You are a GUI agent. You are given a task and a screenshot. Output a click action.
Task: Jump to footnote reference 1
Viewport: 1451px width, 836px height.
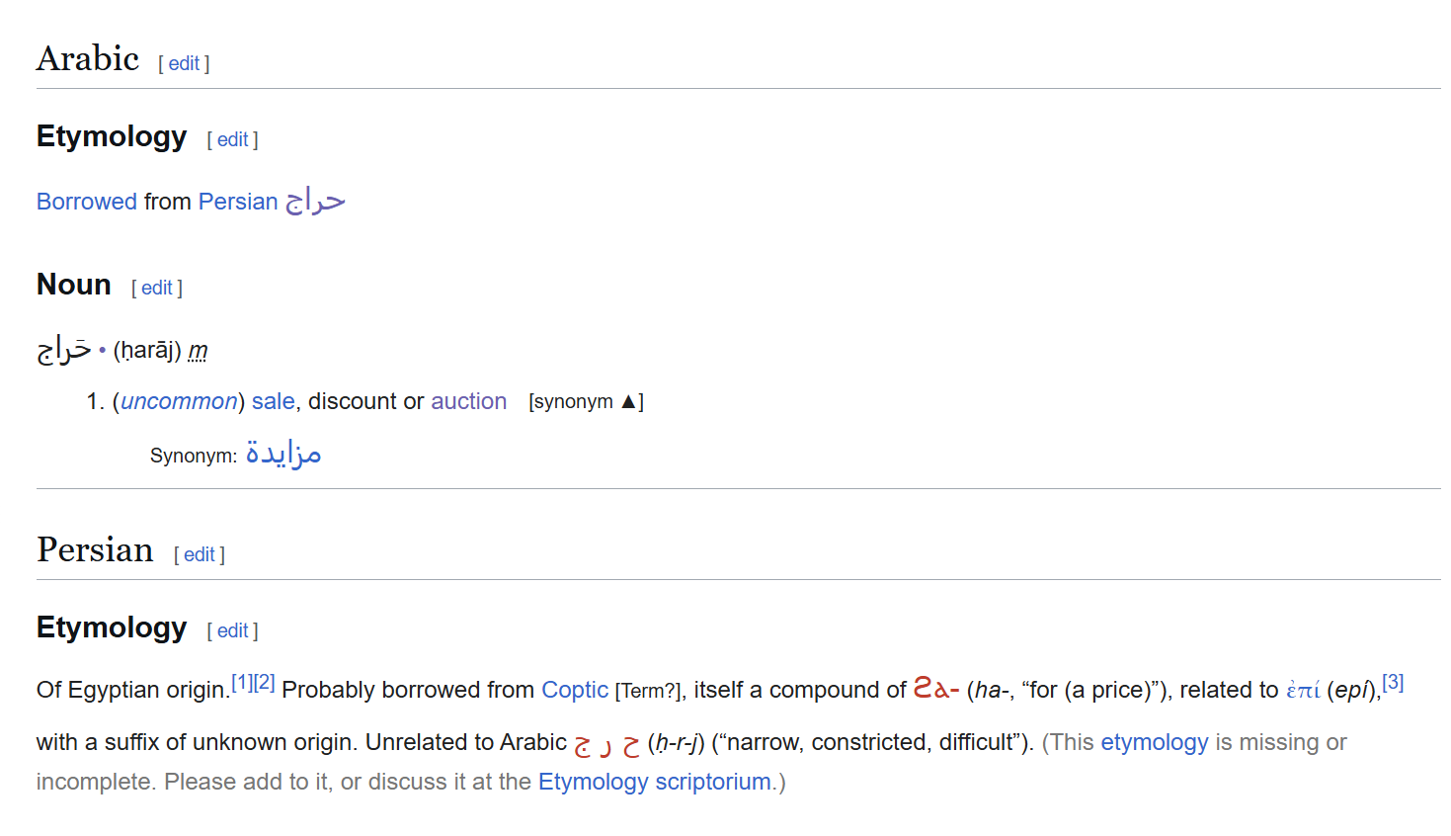(x=242, y=683)
